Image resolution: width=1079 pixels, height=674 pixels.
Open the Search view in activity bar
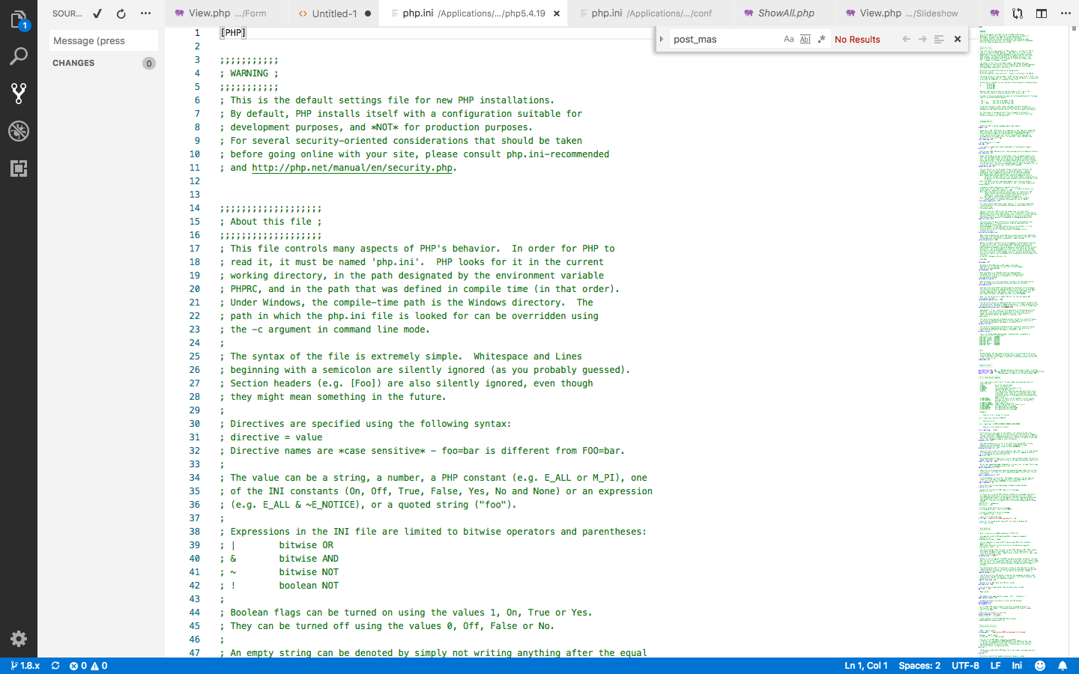coord(19,56)
